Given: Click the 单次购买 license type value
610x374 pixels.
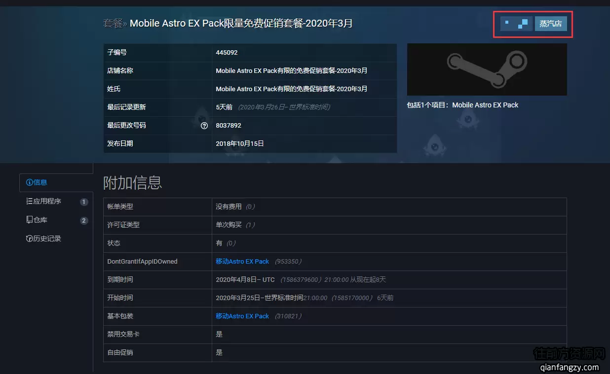Looking at the screenshot, I should pyautogui.click(x=229, y=225).
